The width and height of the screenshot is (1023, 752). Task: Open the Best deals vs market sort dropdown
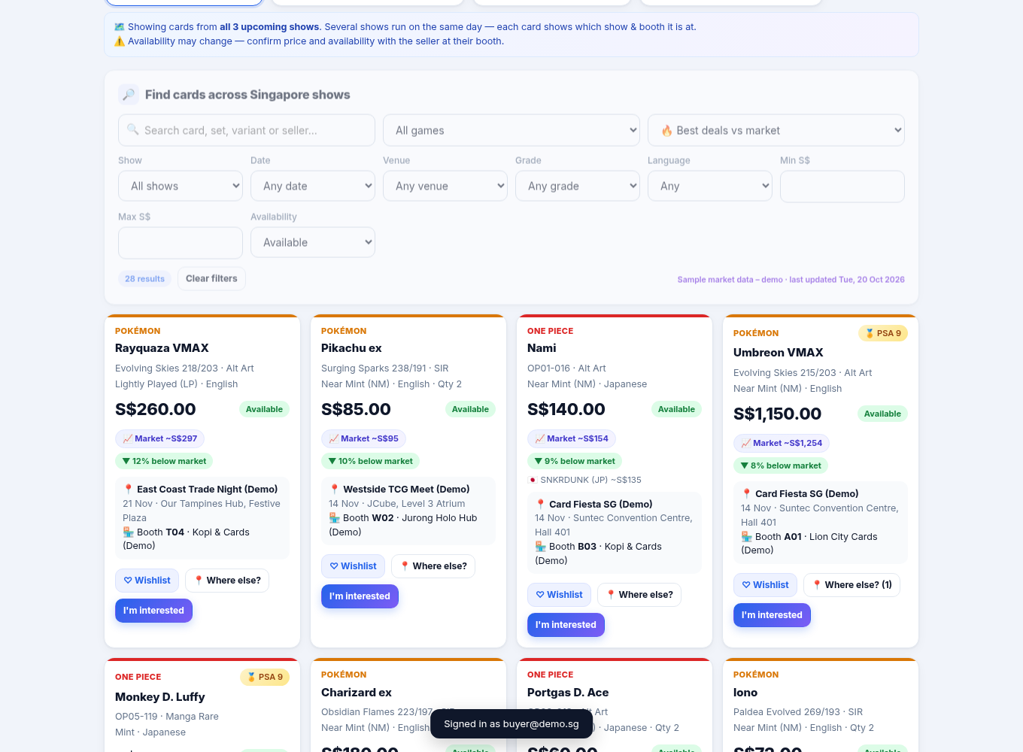[776, 130]
